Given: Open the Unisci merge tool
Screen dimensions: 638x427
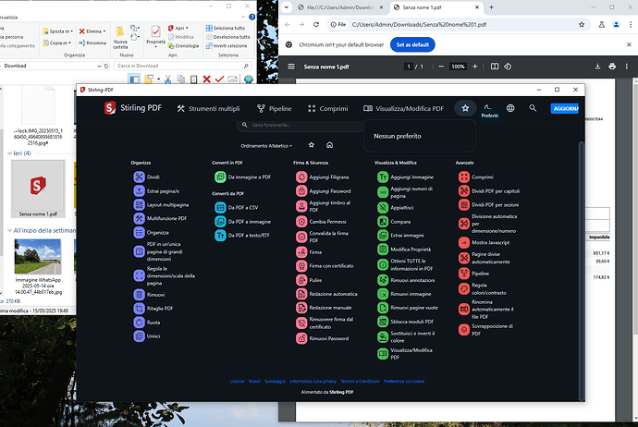Looking at the screenshot, I should pyautogui.click(x=146, y=335).
